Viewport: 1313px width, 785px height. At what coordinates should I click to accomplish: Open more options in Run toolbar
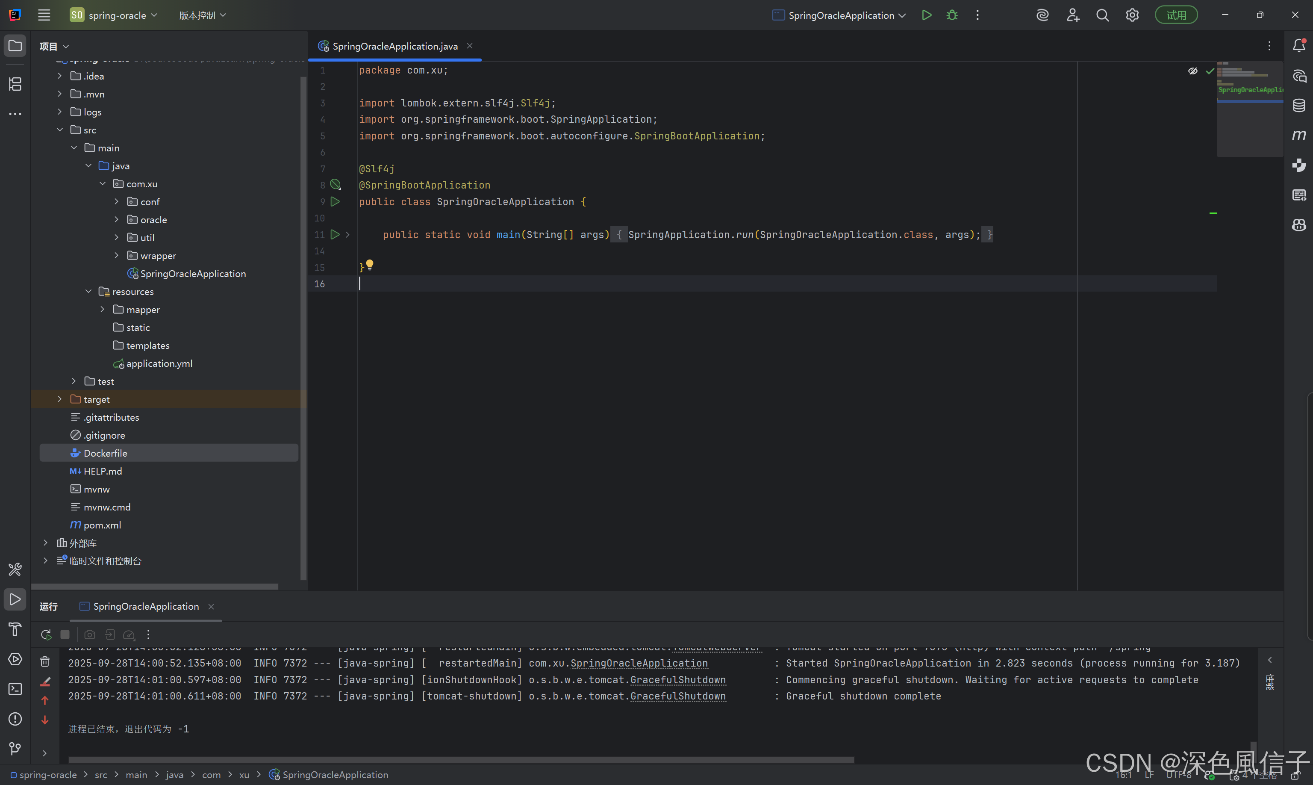tap(148, 634)
